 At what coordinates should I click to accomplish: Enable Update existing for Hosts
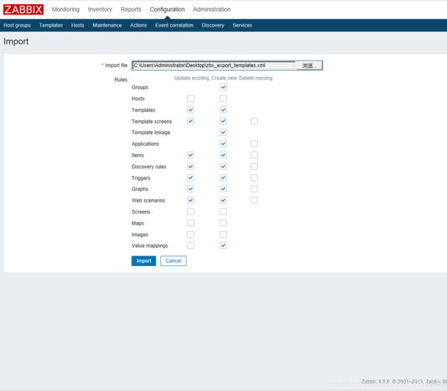(190, 99)
